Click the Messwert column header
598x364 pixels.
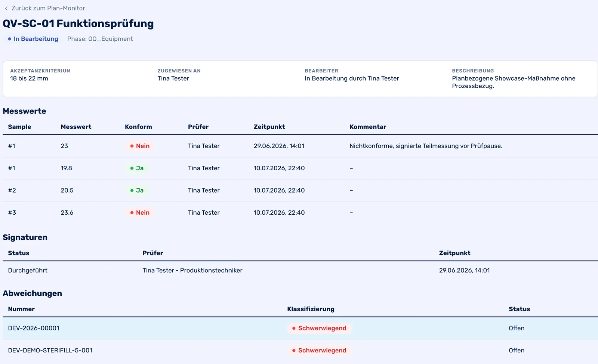[x=76, y=127]
